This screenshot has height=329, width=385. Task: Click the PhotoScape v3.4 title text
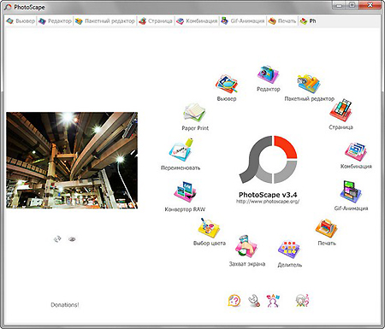268,195
